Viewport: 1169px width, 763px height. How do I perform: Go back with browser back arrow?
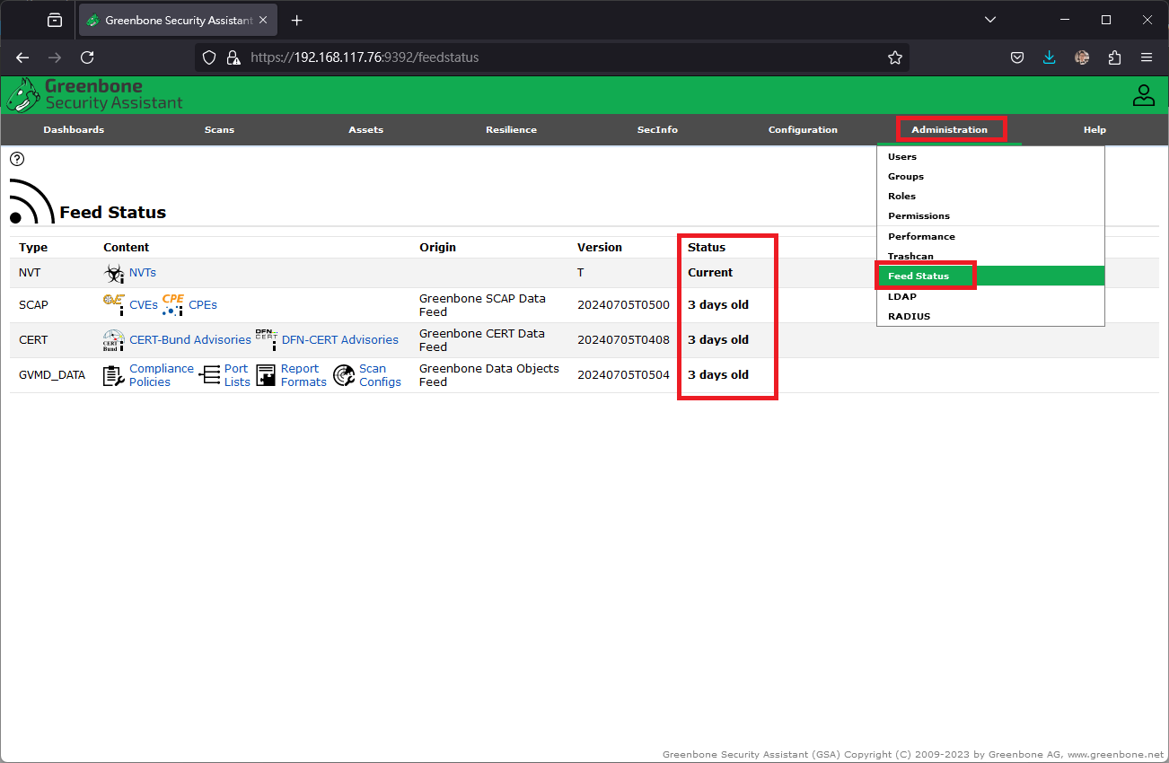[x=22, y=57]
